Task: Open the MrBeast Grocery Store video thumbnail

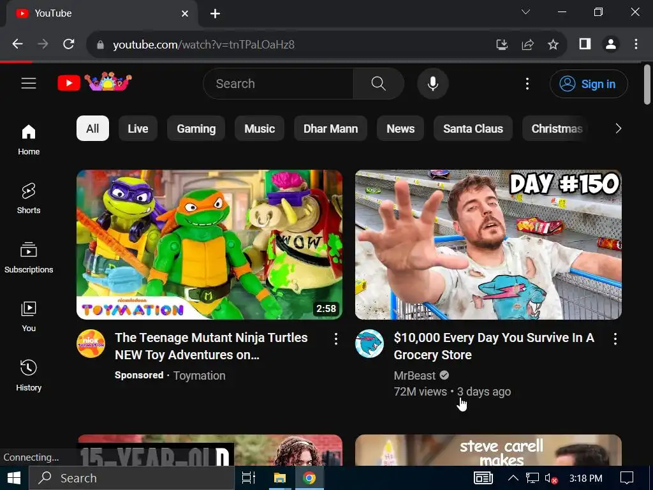Action: click(488, 244)
